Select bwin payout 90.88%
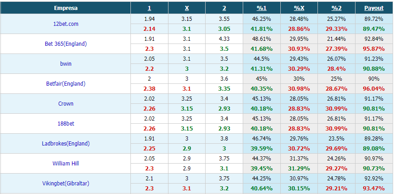Screen dimensions: 394x194 pyautogui.click(x=374, y=69)
